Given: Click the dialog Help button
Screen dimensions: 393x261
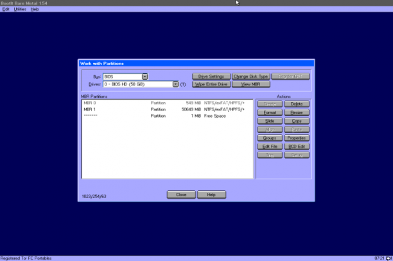Looking at the screenshot, I should [211, 195].
